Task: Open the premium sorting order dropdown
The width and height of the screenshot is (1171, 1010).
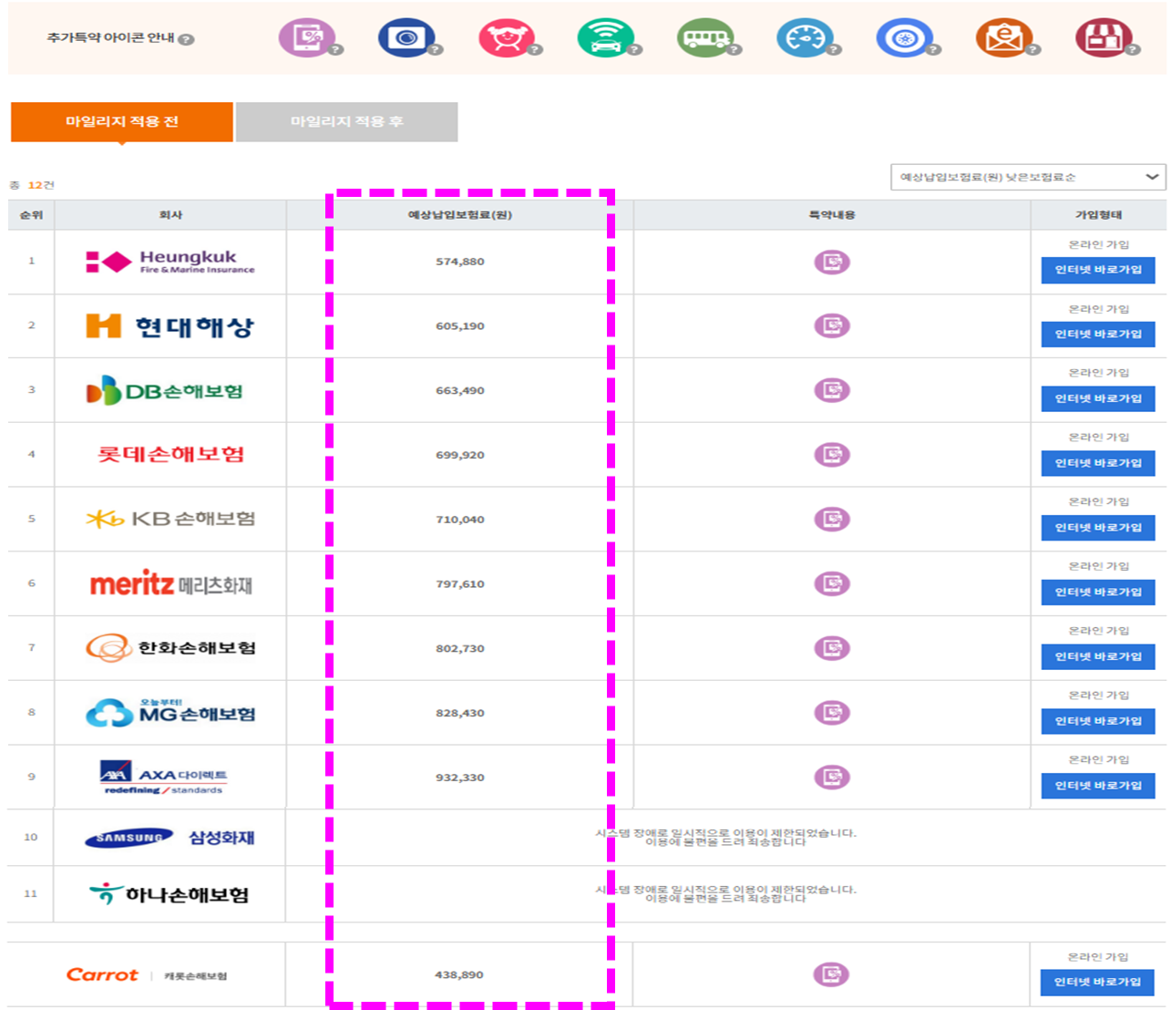Action: [x=1024, y=177]
